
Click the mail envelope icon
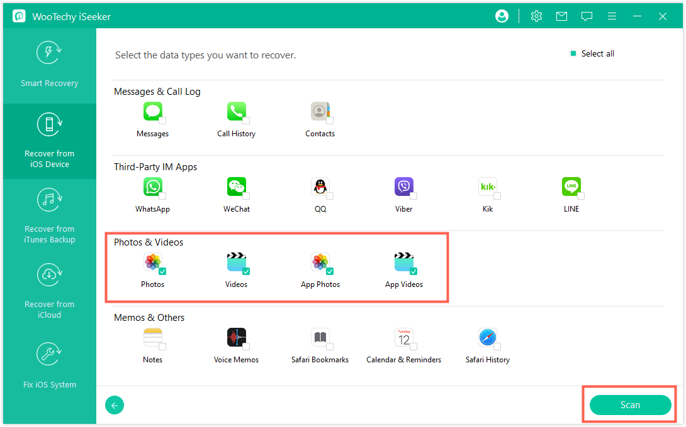tap(561, 16)
